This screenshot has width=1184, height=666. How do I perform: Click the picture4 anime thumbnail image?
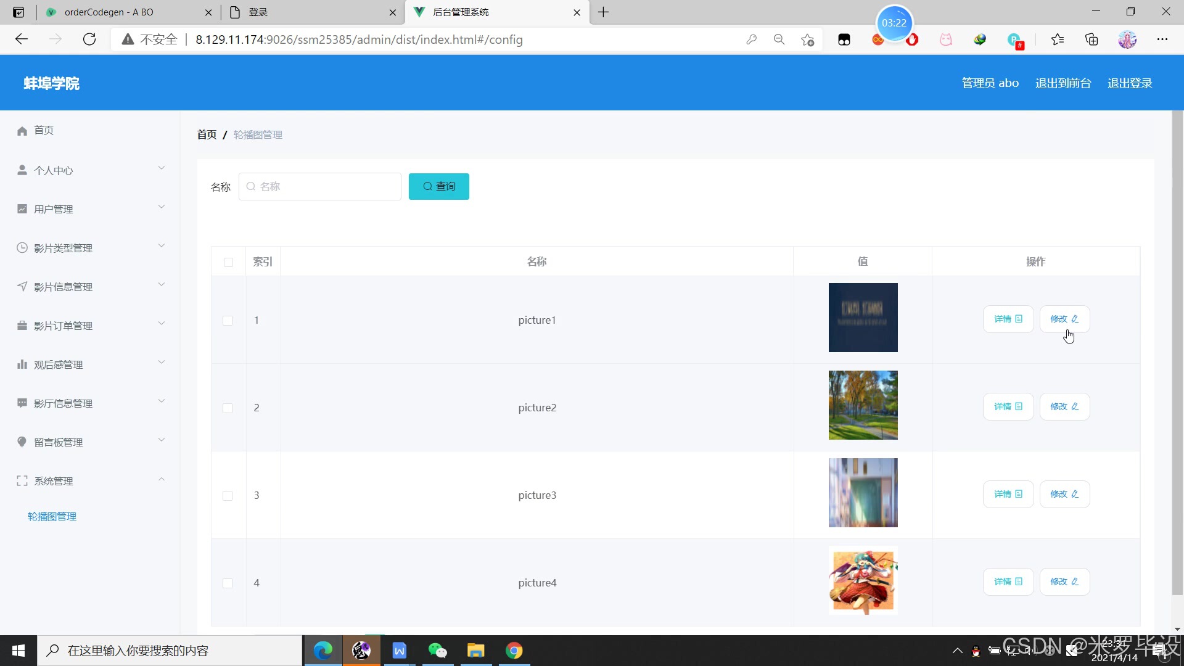coord(863,581)
